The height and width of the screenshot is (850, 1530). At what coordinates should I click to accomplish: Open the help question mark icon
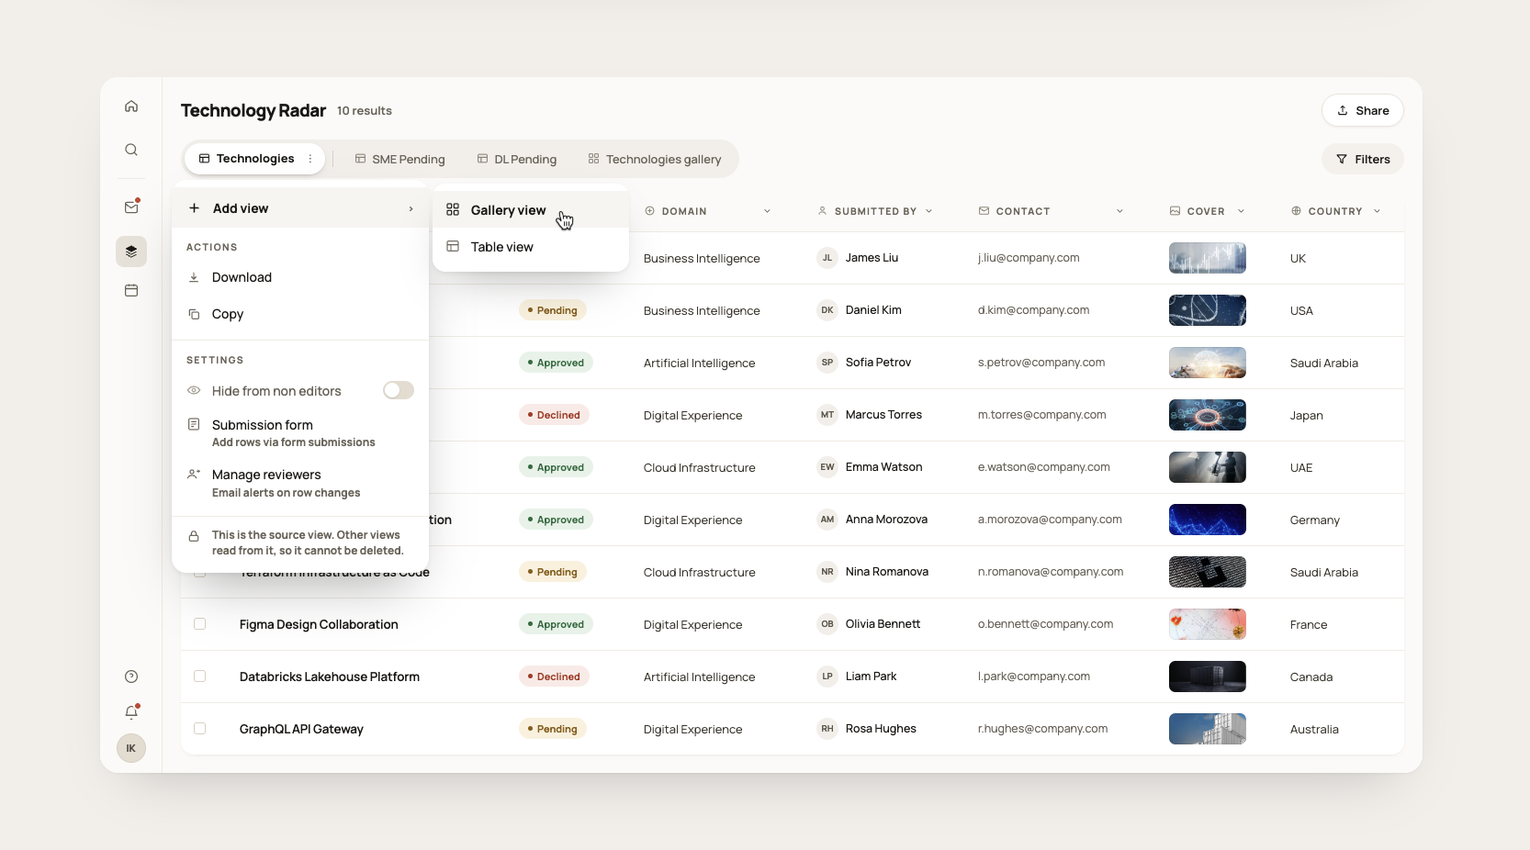click(x=131, y=677)
